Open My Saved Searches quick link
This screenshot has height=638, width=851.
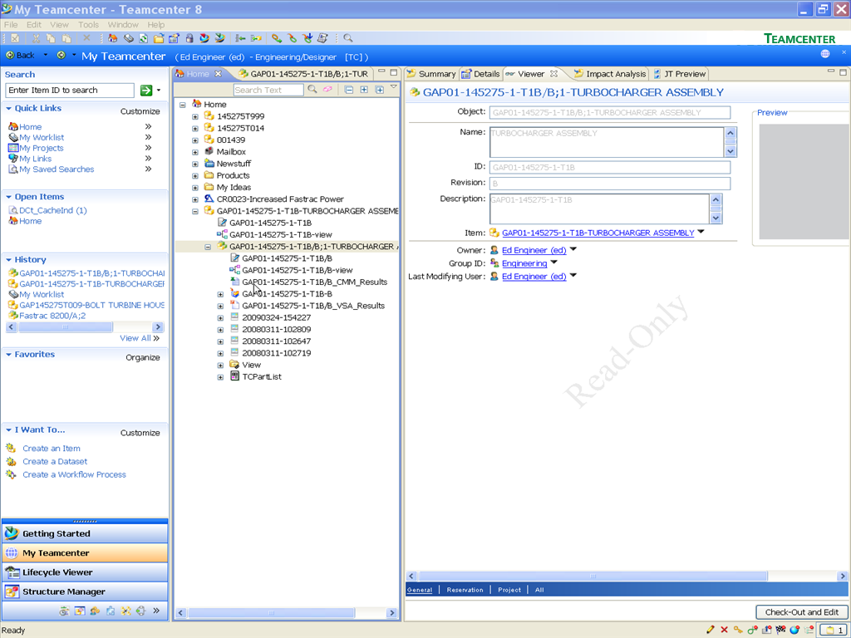(x=57, y=169)
